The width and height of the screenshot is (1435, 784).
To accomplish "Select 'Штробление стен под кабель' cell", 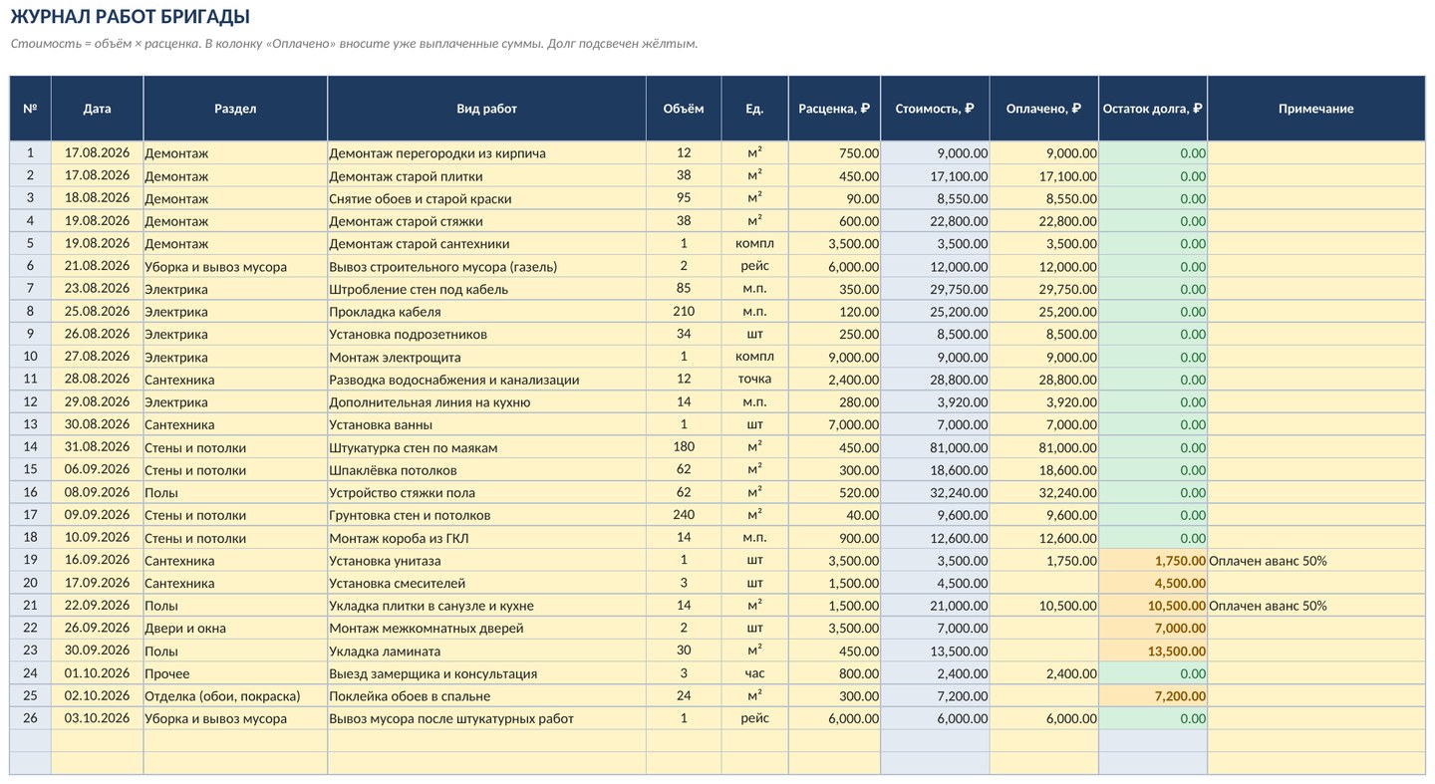I will coord(486,289).
